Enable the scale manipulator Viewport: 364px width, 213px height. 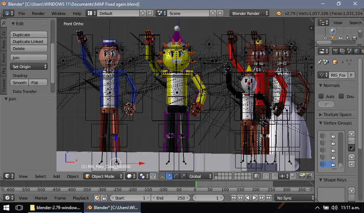click(x=183, y=176)
